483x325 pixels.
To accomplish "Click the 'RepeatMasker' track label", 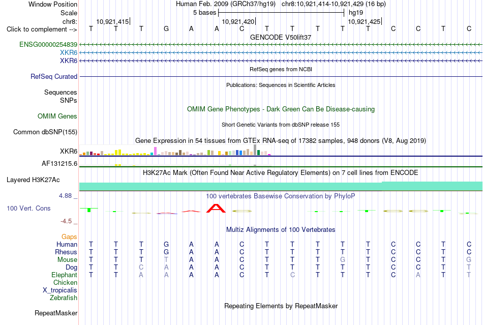I will pos(56,313).
